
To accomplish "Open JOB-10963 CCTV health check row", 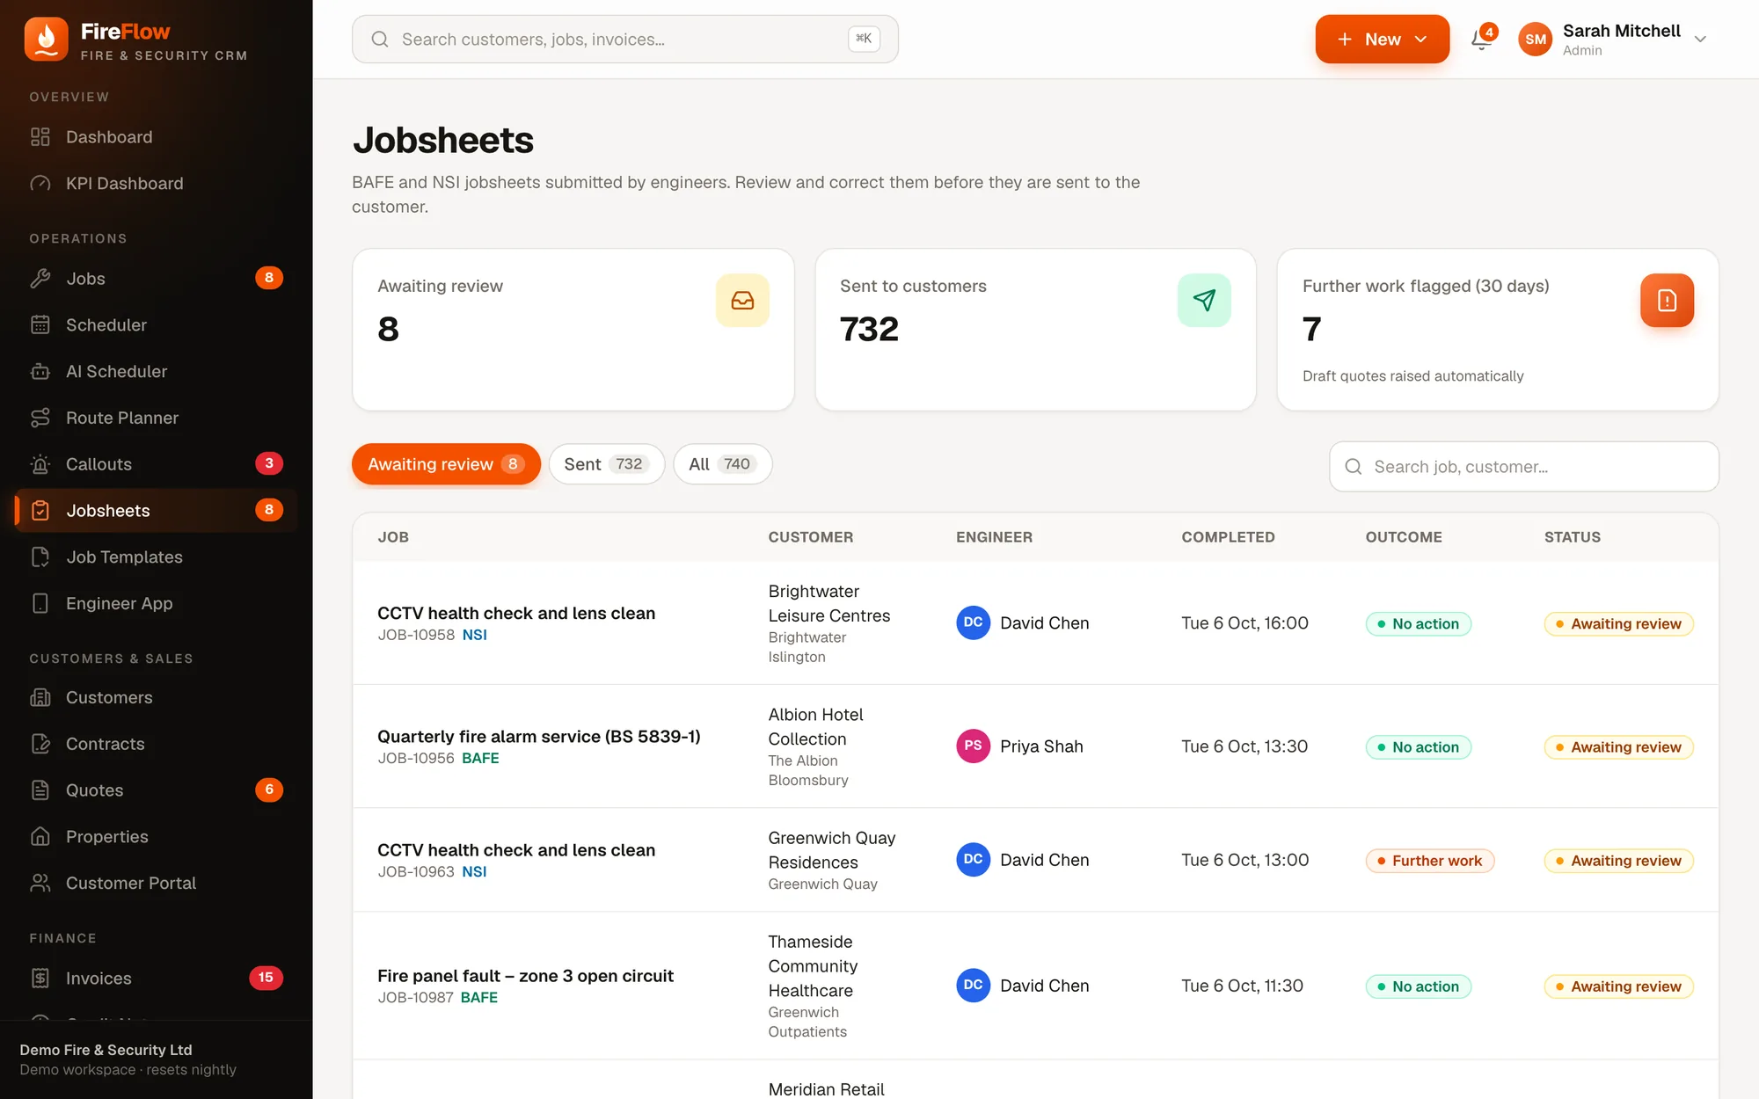I will click(x=1035, y=860).
